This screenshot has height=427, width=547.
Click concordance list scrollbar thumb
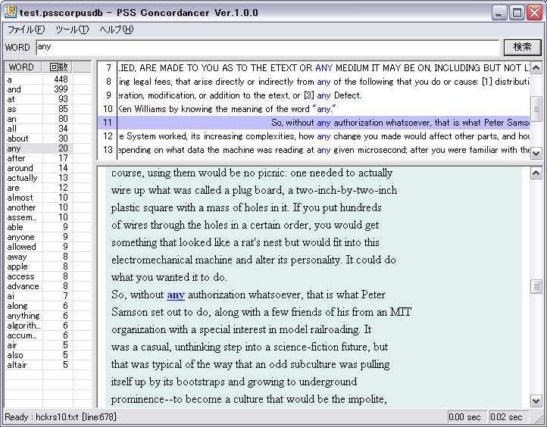(536, 109)
